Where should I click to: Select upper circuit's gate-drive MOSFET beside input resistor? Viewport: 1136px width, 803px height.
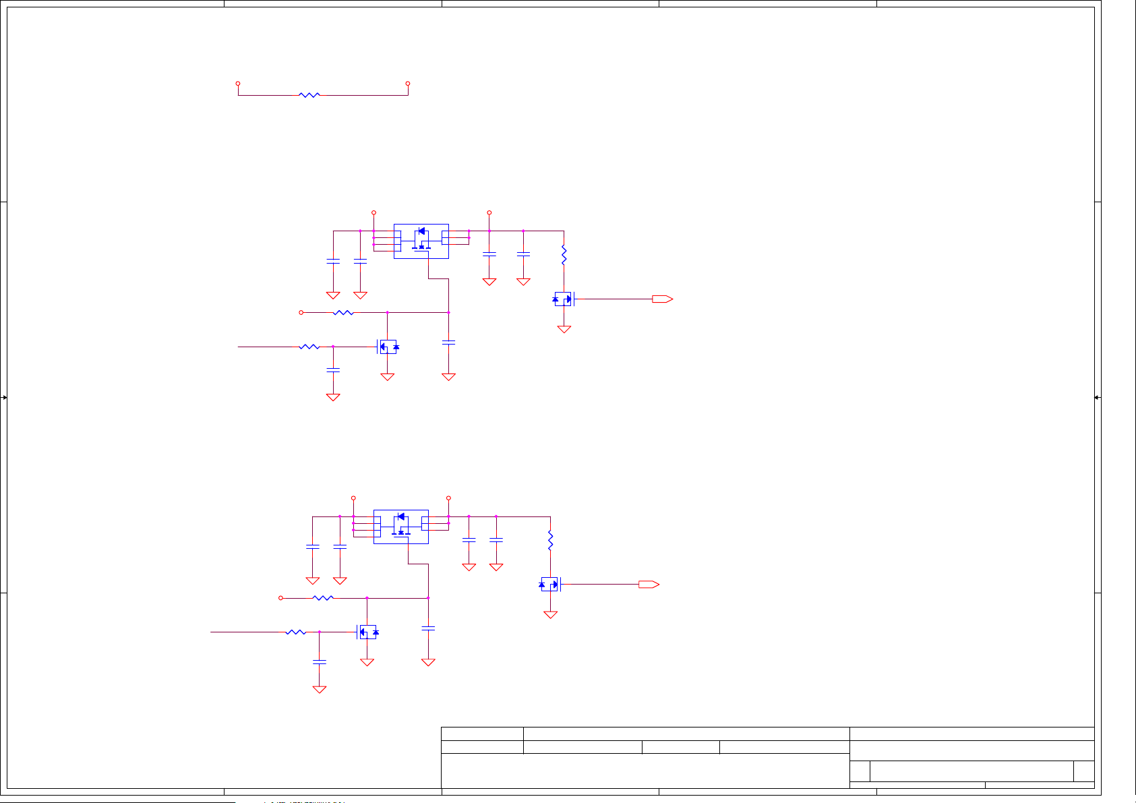tap(388, 347)
